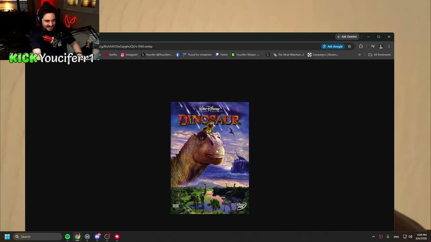
Task: Click the microphone icon in the system tray
Action: pyautogui.click(x=388, y=237)
